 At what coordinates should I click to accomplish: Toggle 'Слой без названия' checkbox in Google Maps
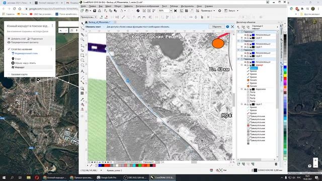click(x=9, y=49)
